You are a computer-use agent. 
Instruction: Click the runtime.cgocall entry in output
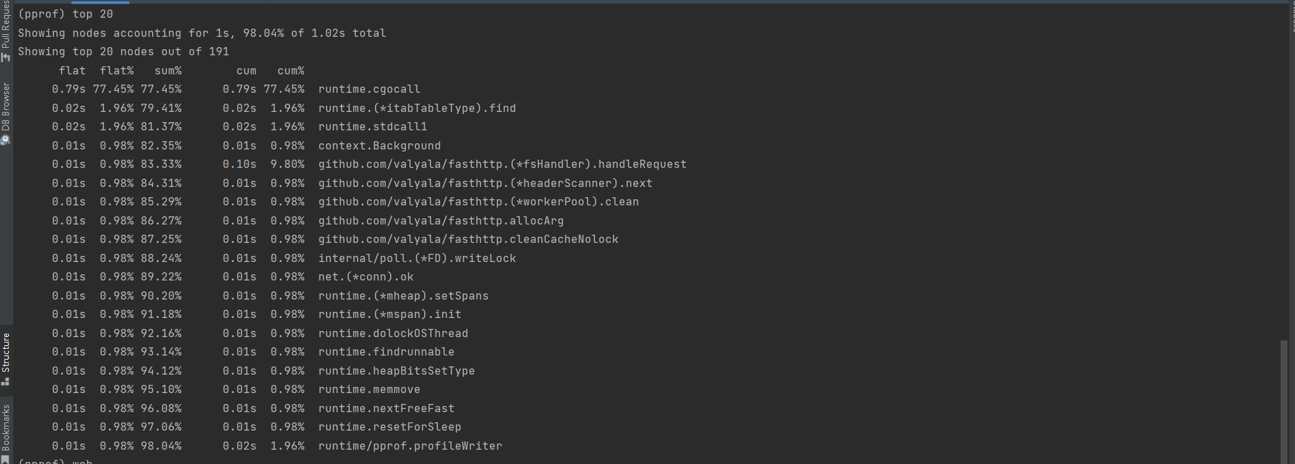point(369,89)
